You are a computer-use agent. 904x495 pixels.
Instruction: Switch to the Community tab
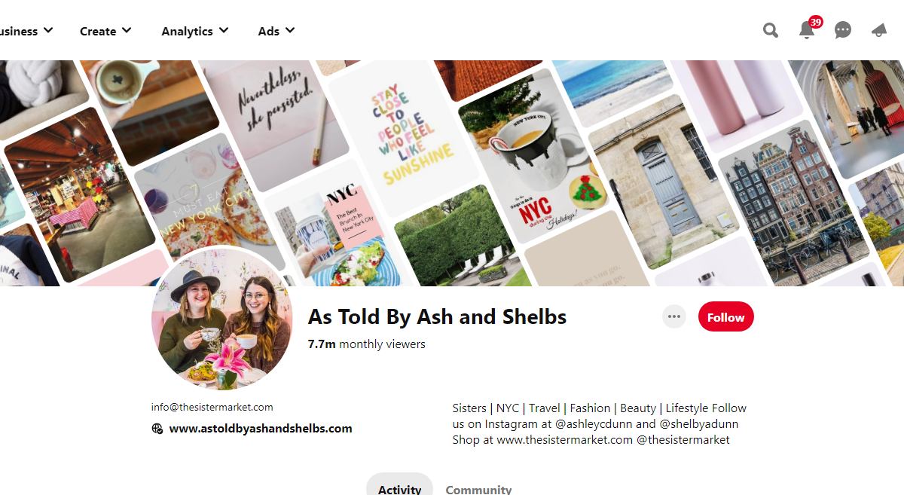point(478,488)
